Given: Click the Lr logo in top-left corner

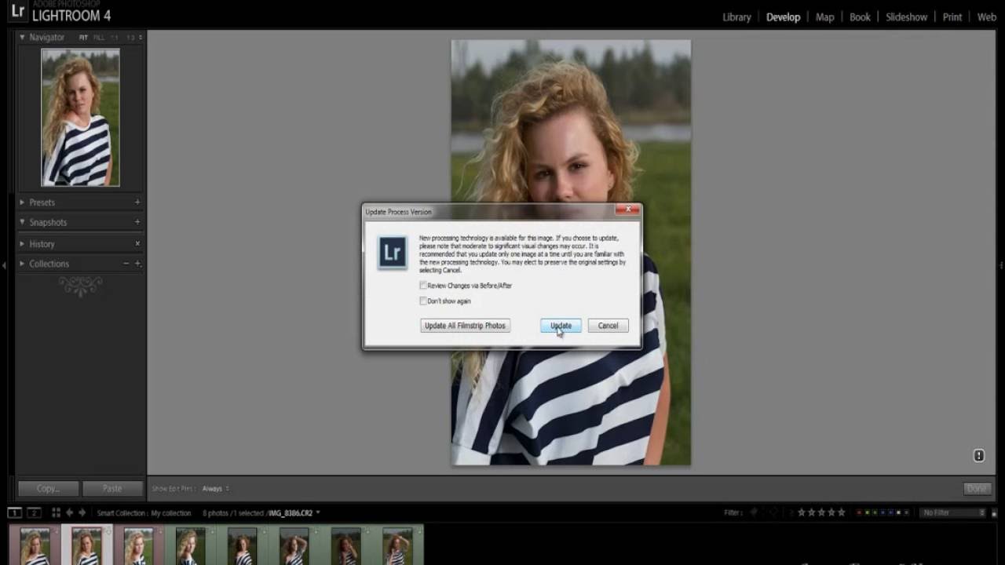Looking at the screenshot, I should coord(17,12).
